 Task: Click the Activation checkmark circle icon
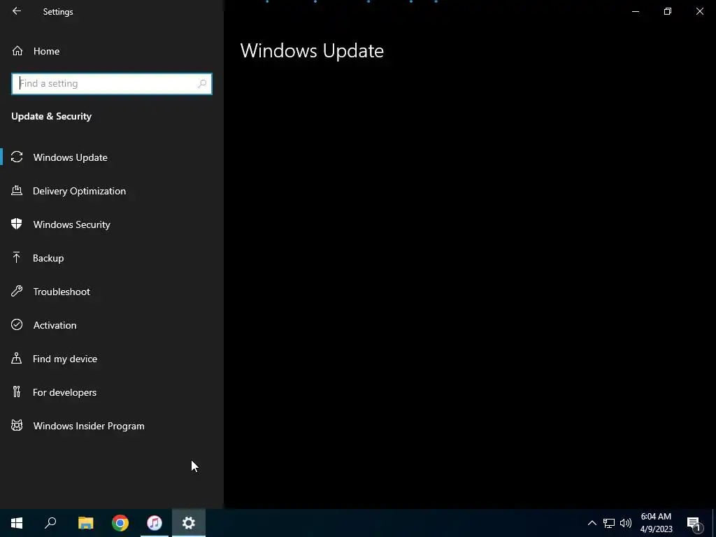[x=17, y=324]
